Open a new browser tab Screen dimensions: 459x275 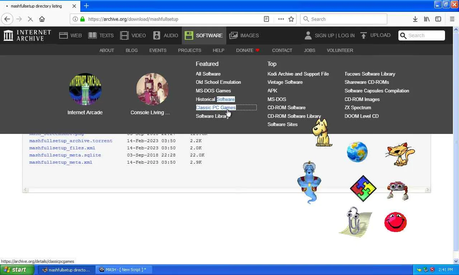pos(86,6)
